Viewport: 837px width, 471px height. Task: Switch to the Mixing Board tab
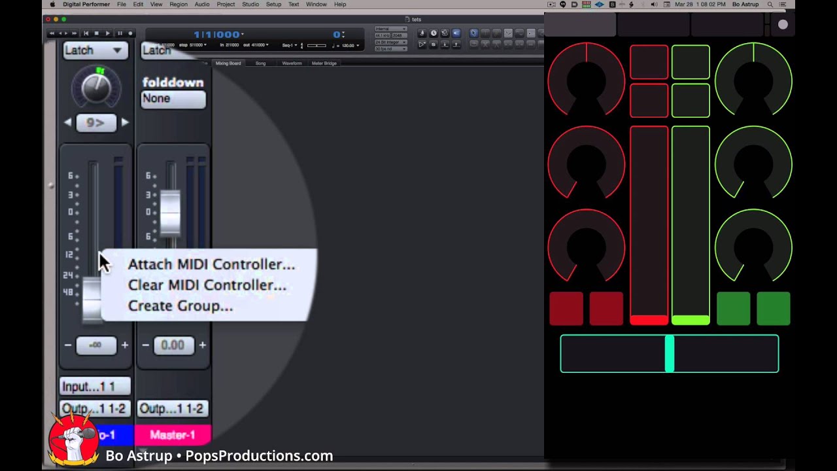pos(228,63)
